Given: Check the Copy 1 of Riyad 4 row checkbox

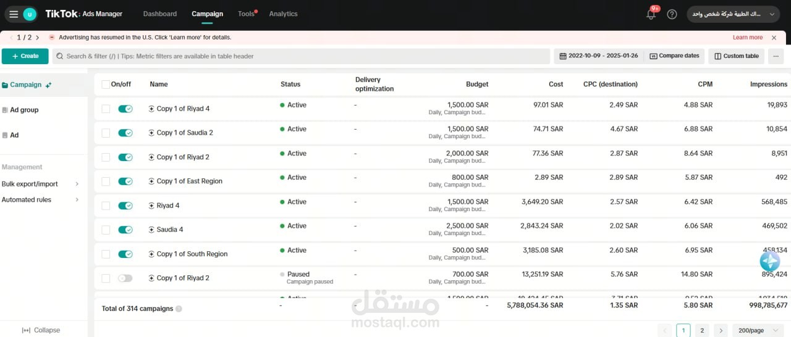Looking at the screenshot, I should 106,109.
